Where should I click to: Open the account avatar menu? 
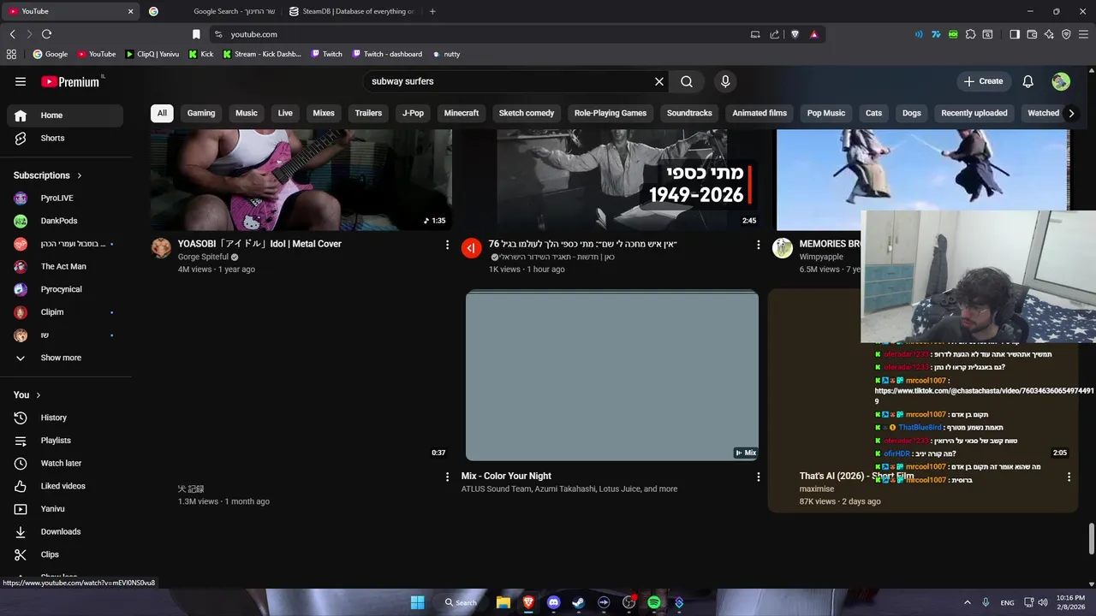click(x=1061, y=81)
